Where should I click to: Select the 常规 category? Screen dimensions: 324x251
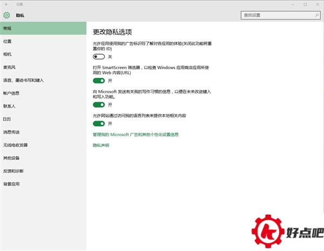[43, 28]
